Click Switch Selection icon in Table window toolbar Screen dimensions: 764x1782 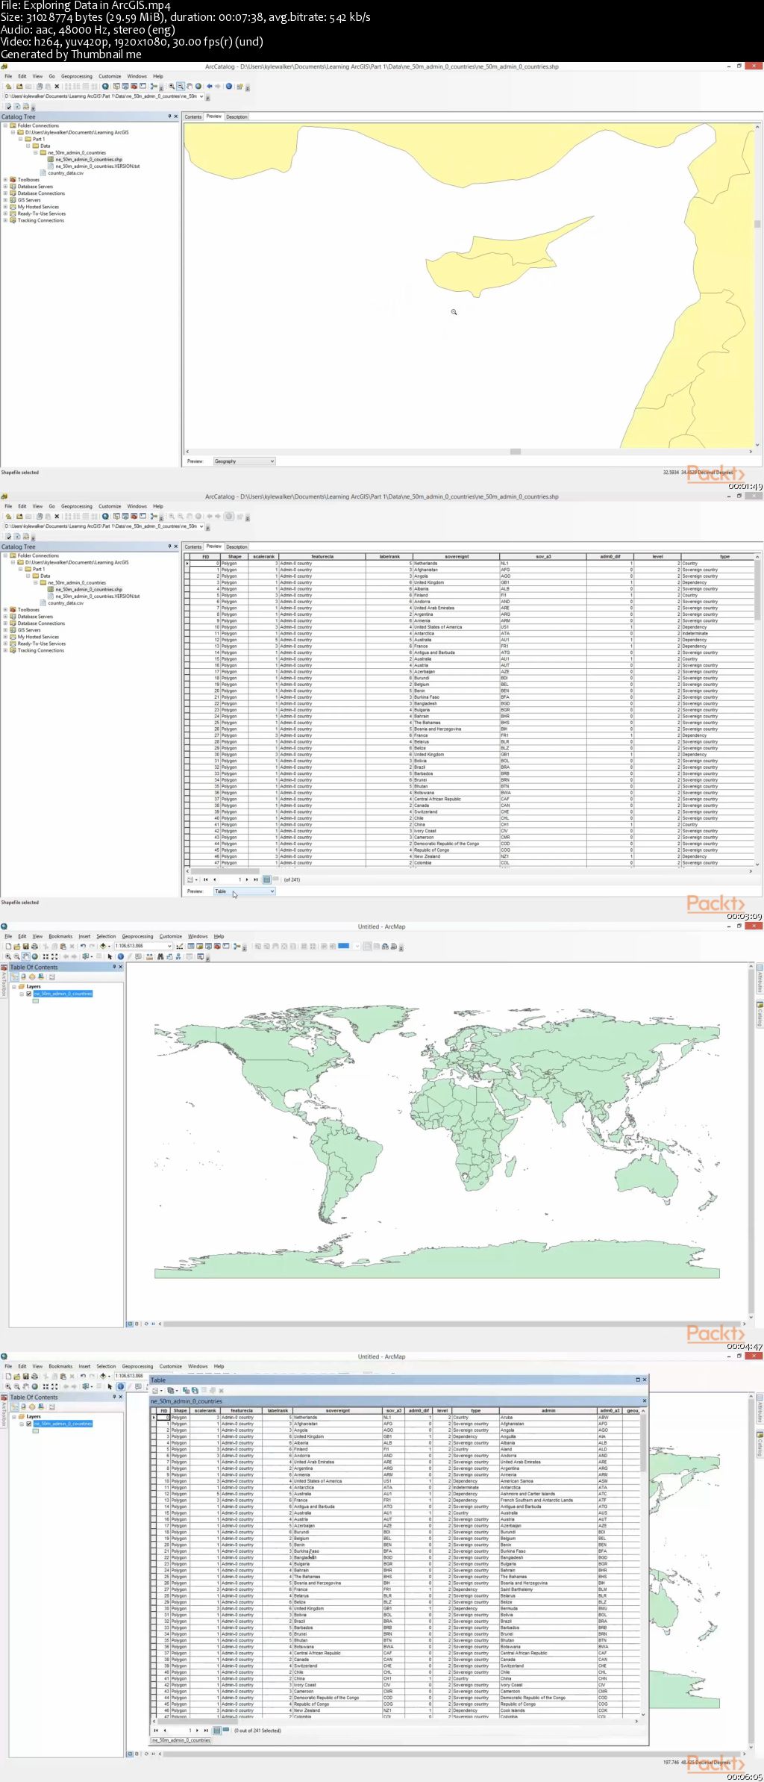pos(195,1390)
